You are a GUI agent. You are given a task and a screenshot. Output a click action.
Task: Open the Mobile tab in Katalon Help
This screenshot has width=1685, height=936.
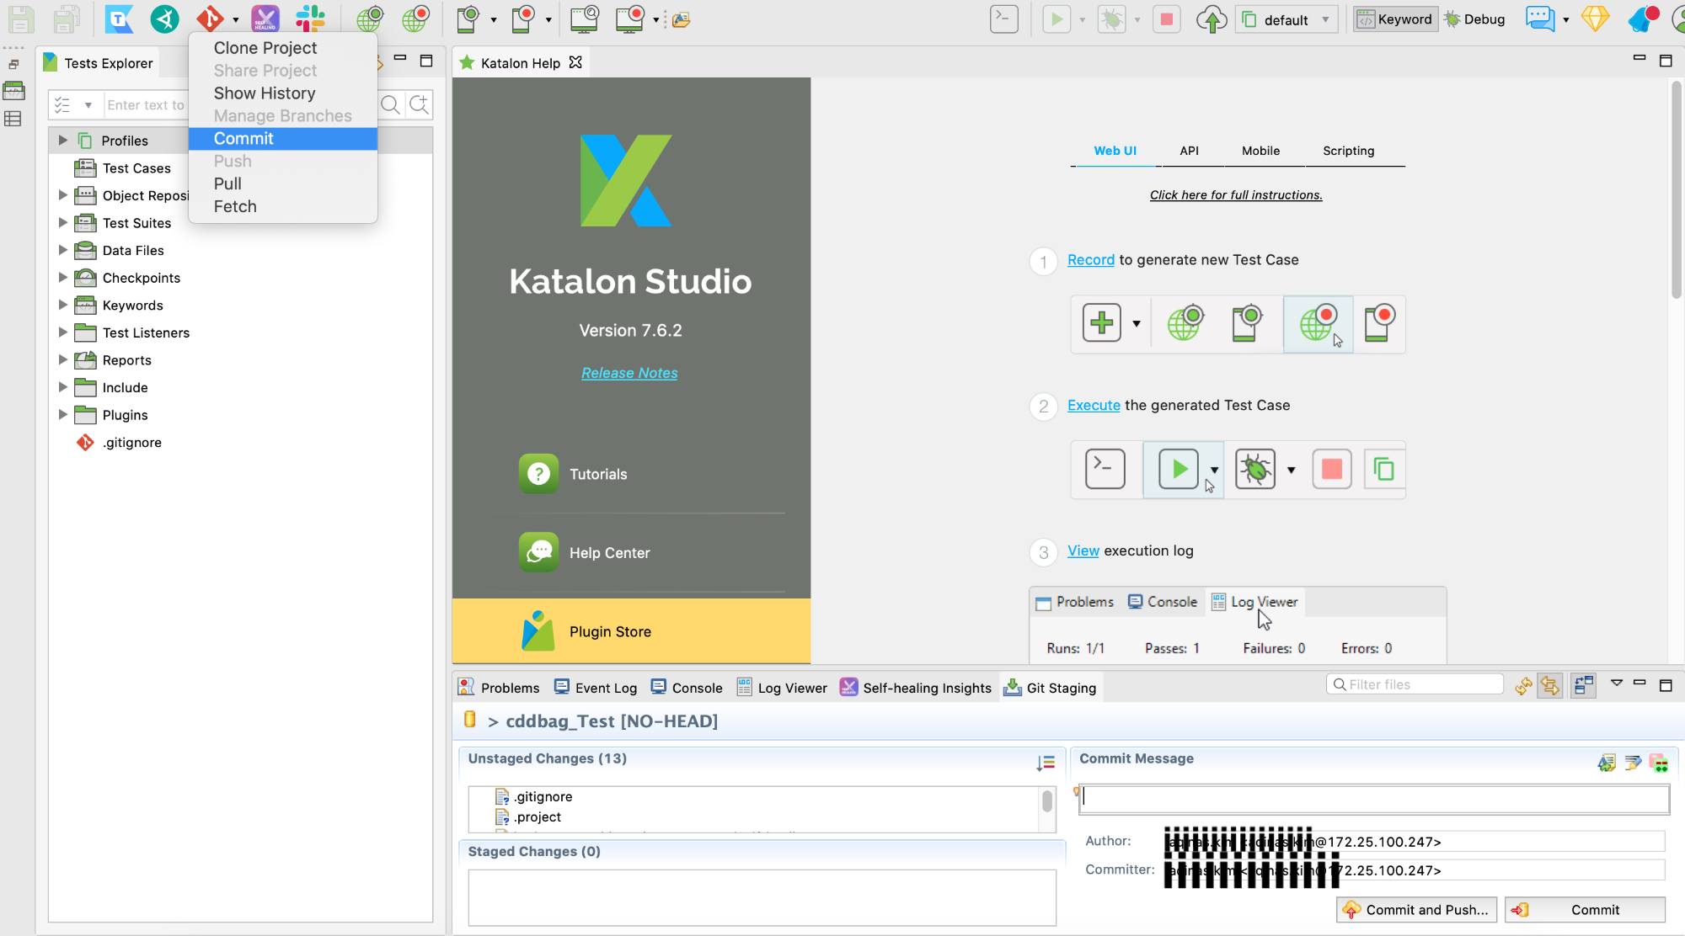pyautogui.click(x=1260, y=151)
